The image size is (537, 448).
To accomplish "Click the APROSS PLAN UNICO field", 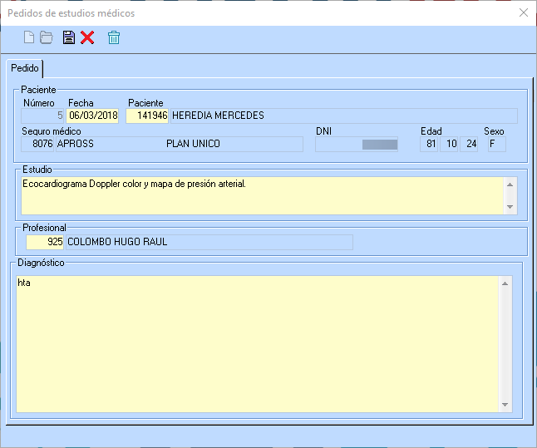I will pos(180,144).
